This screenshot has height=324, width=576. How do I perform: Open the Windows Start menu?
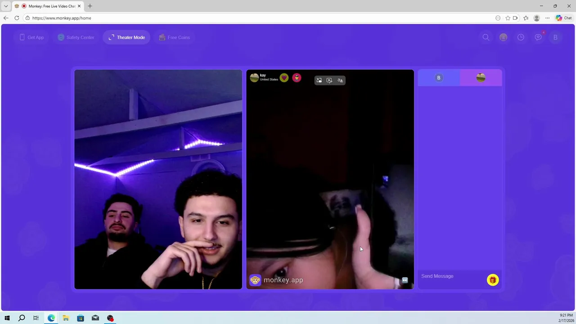click(x=7, y=318)
